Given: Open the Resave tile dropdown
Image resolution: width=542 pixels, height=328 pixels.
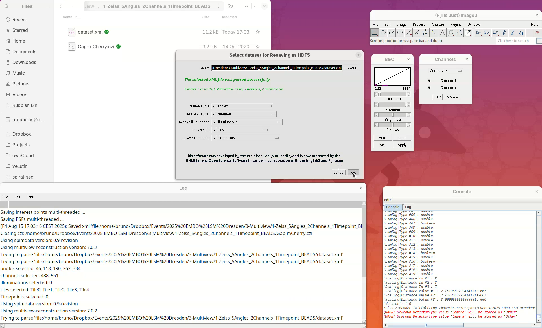Looking at the screenshot, I should pos(240,130).
